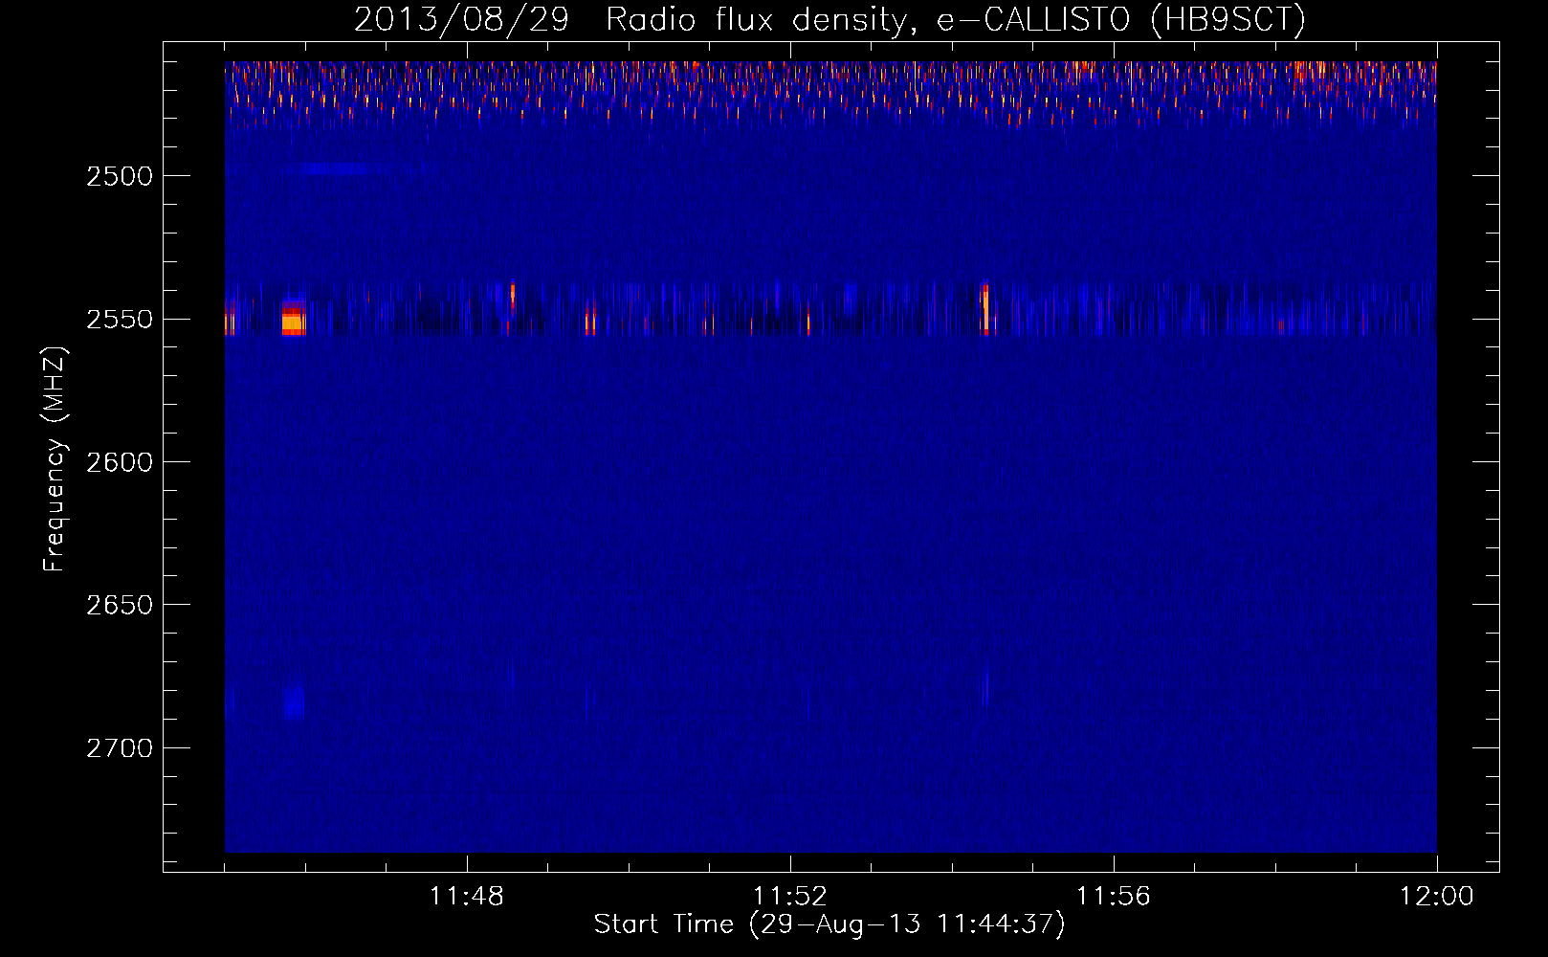1548x957 pixels.
Task: Click the 2550 frequency tick label
Action: click(119, 319)
